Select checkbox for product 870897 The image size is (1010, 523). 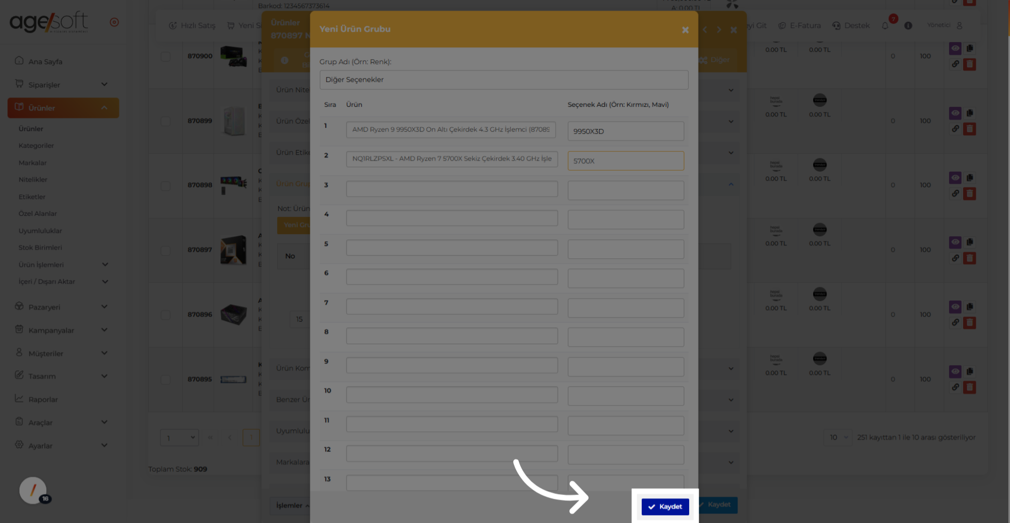click(166, 250)
